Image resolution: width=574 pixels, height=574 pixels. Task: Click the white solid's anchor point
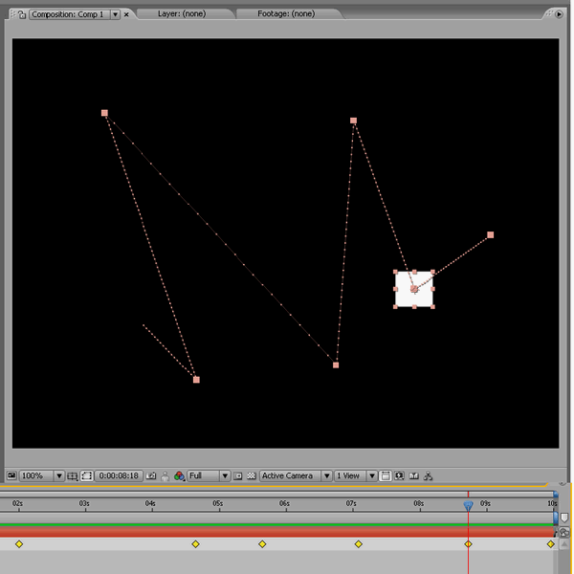point(414,289)
